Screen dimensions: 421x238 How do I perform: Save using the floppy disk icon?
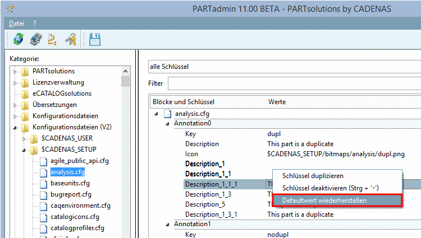coord(95,40)
